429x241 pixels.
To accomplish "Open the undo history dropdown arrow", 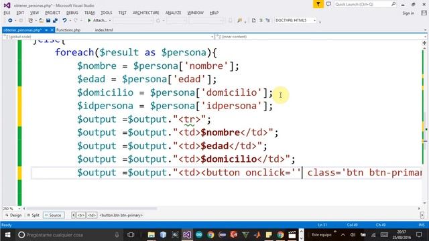I will [x=70, y=21].
